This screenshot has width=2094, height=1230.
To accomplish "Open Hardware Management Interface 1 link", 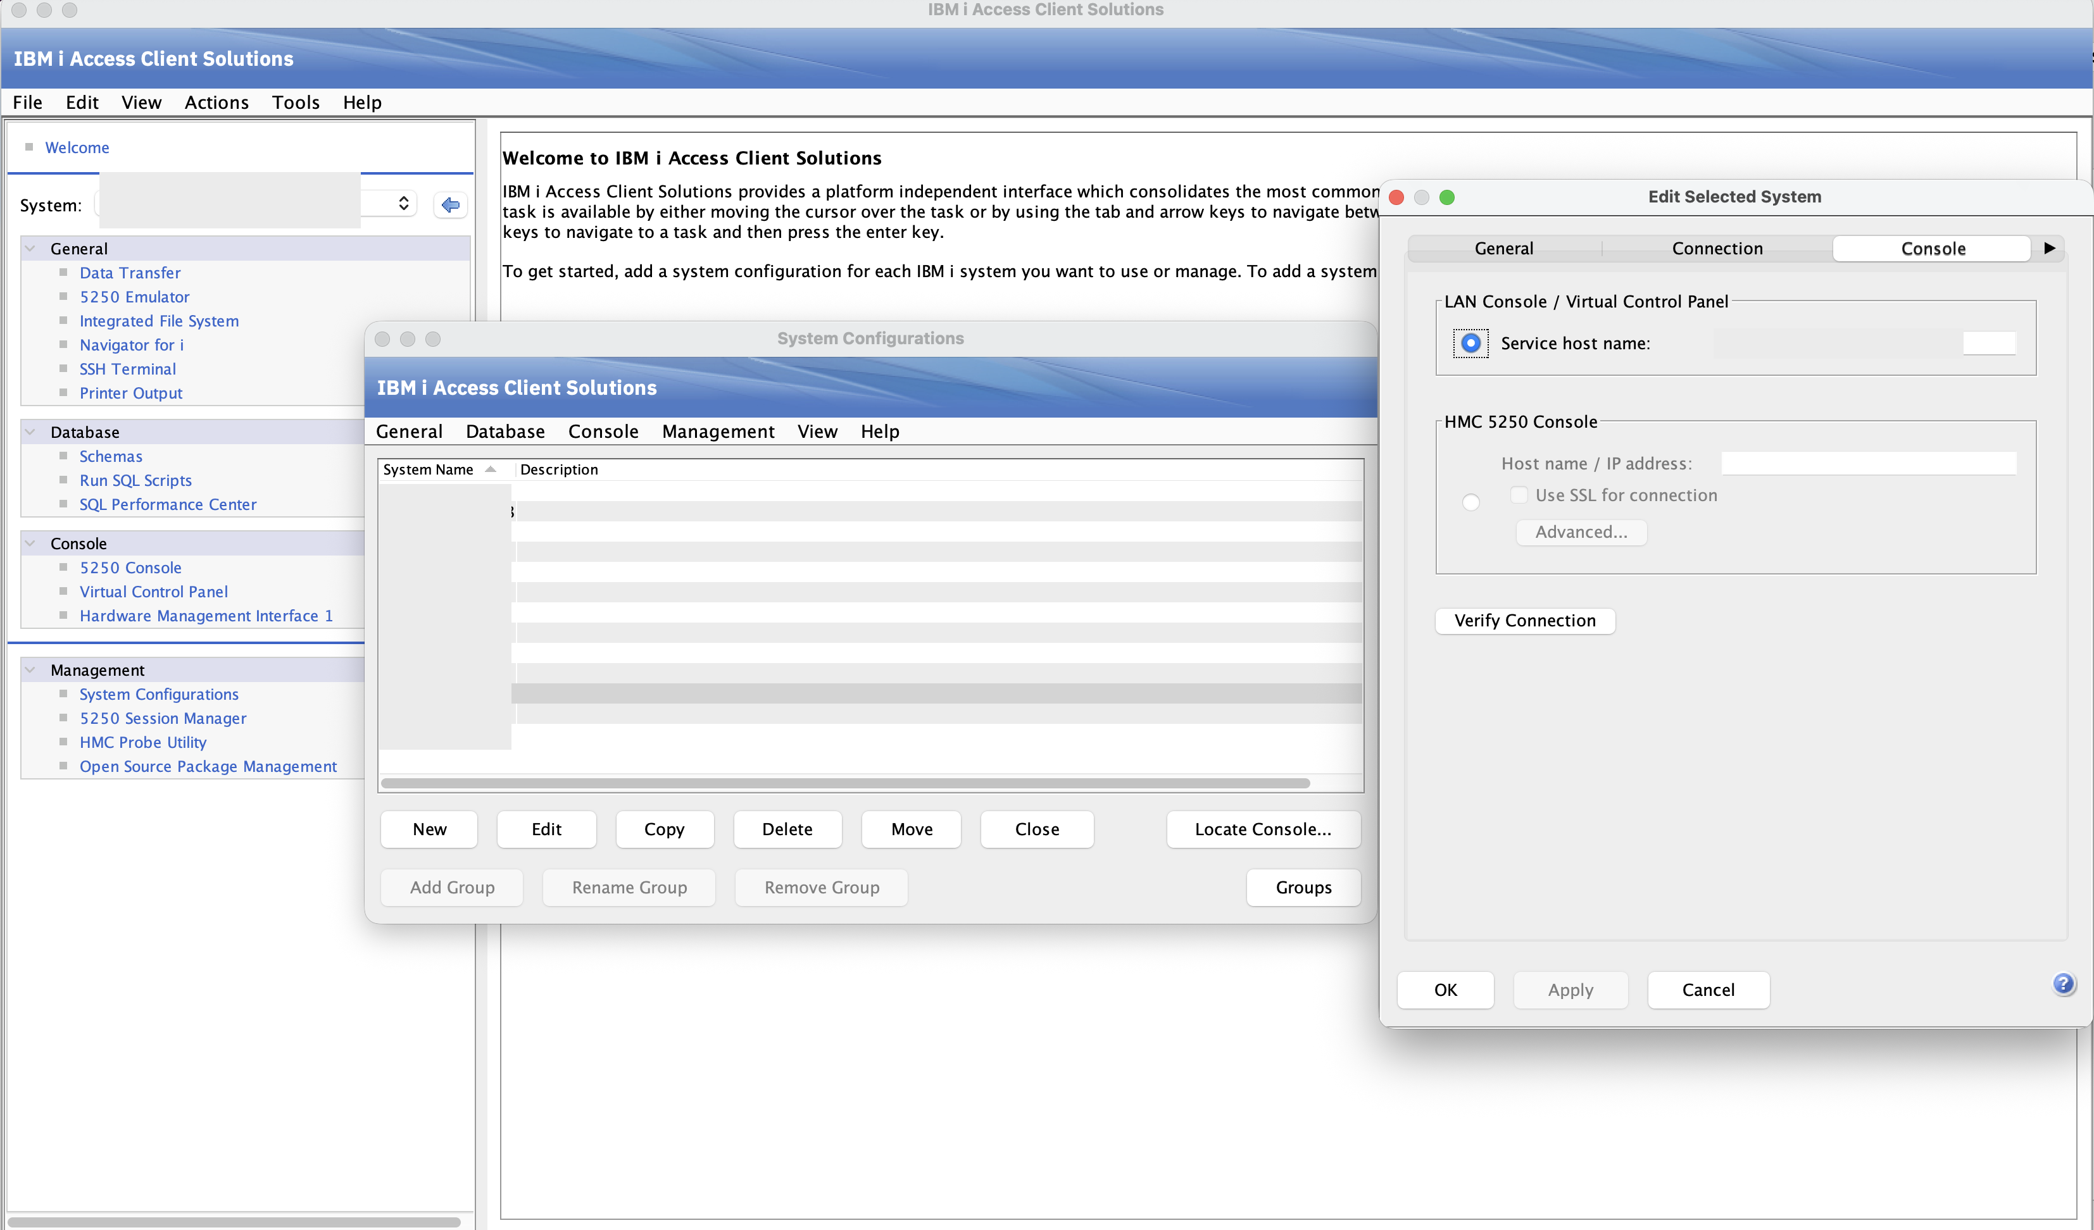I will [206, 616].
